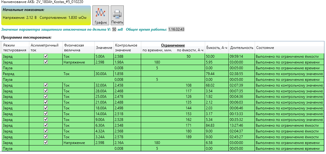Click the 6.58 capacity cell
Screen dimensions: 326x154
coord(217,143)
